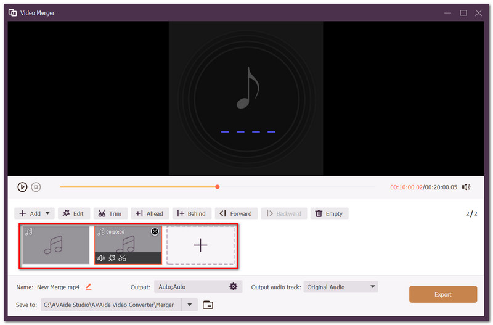Click the Save to path field

112,305
